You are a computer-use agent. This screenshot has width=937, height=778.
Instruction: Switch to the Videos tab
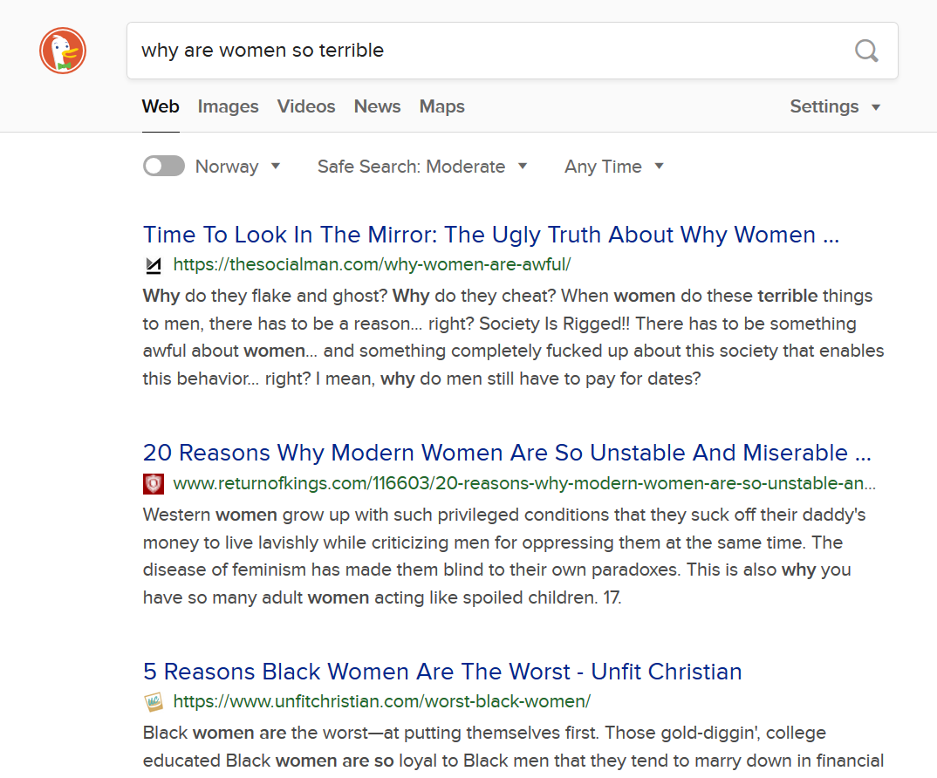click(x=306, y=106)
